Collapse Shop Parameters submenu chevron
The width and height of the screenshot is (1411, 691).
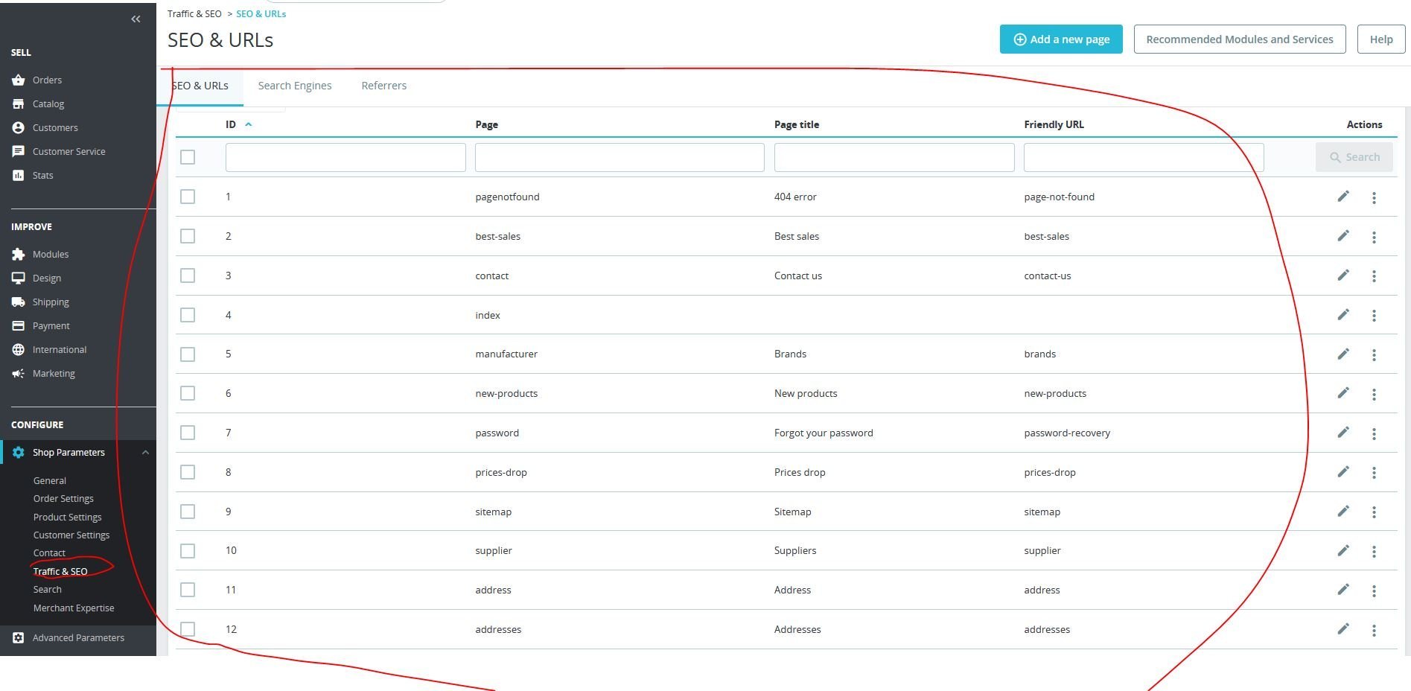pyautogui.click(x=145, y=452)
